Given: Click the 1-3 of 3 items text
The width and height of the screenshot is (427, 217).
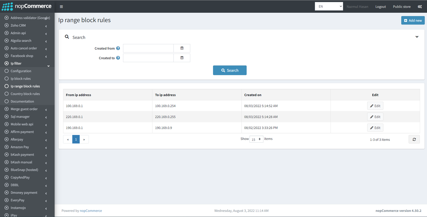Looking at the screenshot, I should [380, 140].
